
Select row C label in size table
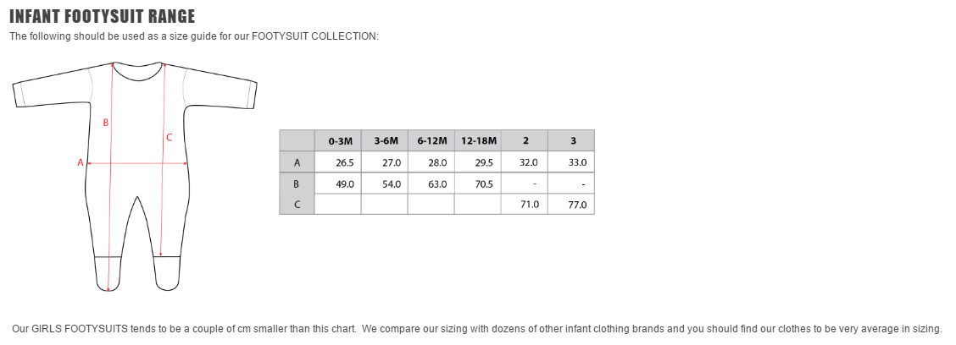(297, 205)
